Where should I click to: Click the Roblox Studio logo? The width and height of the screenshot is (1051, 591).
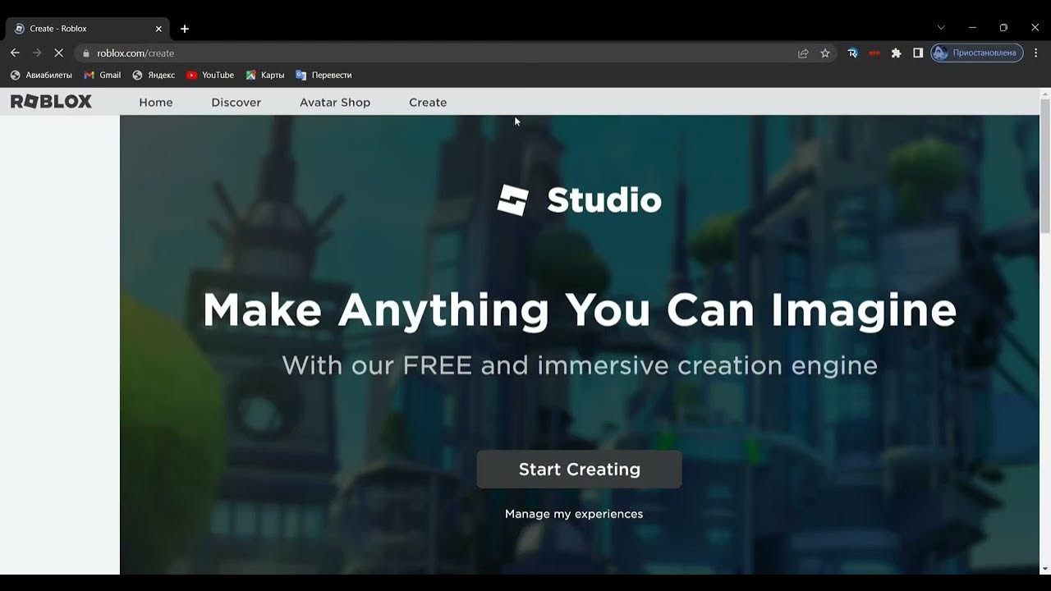coord(579,200)
